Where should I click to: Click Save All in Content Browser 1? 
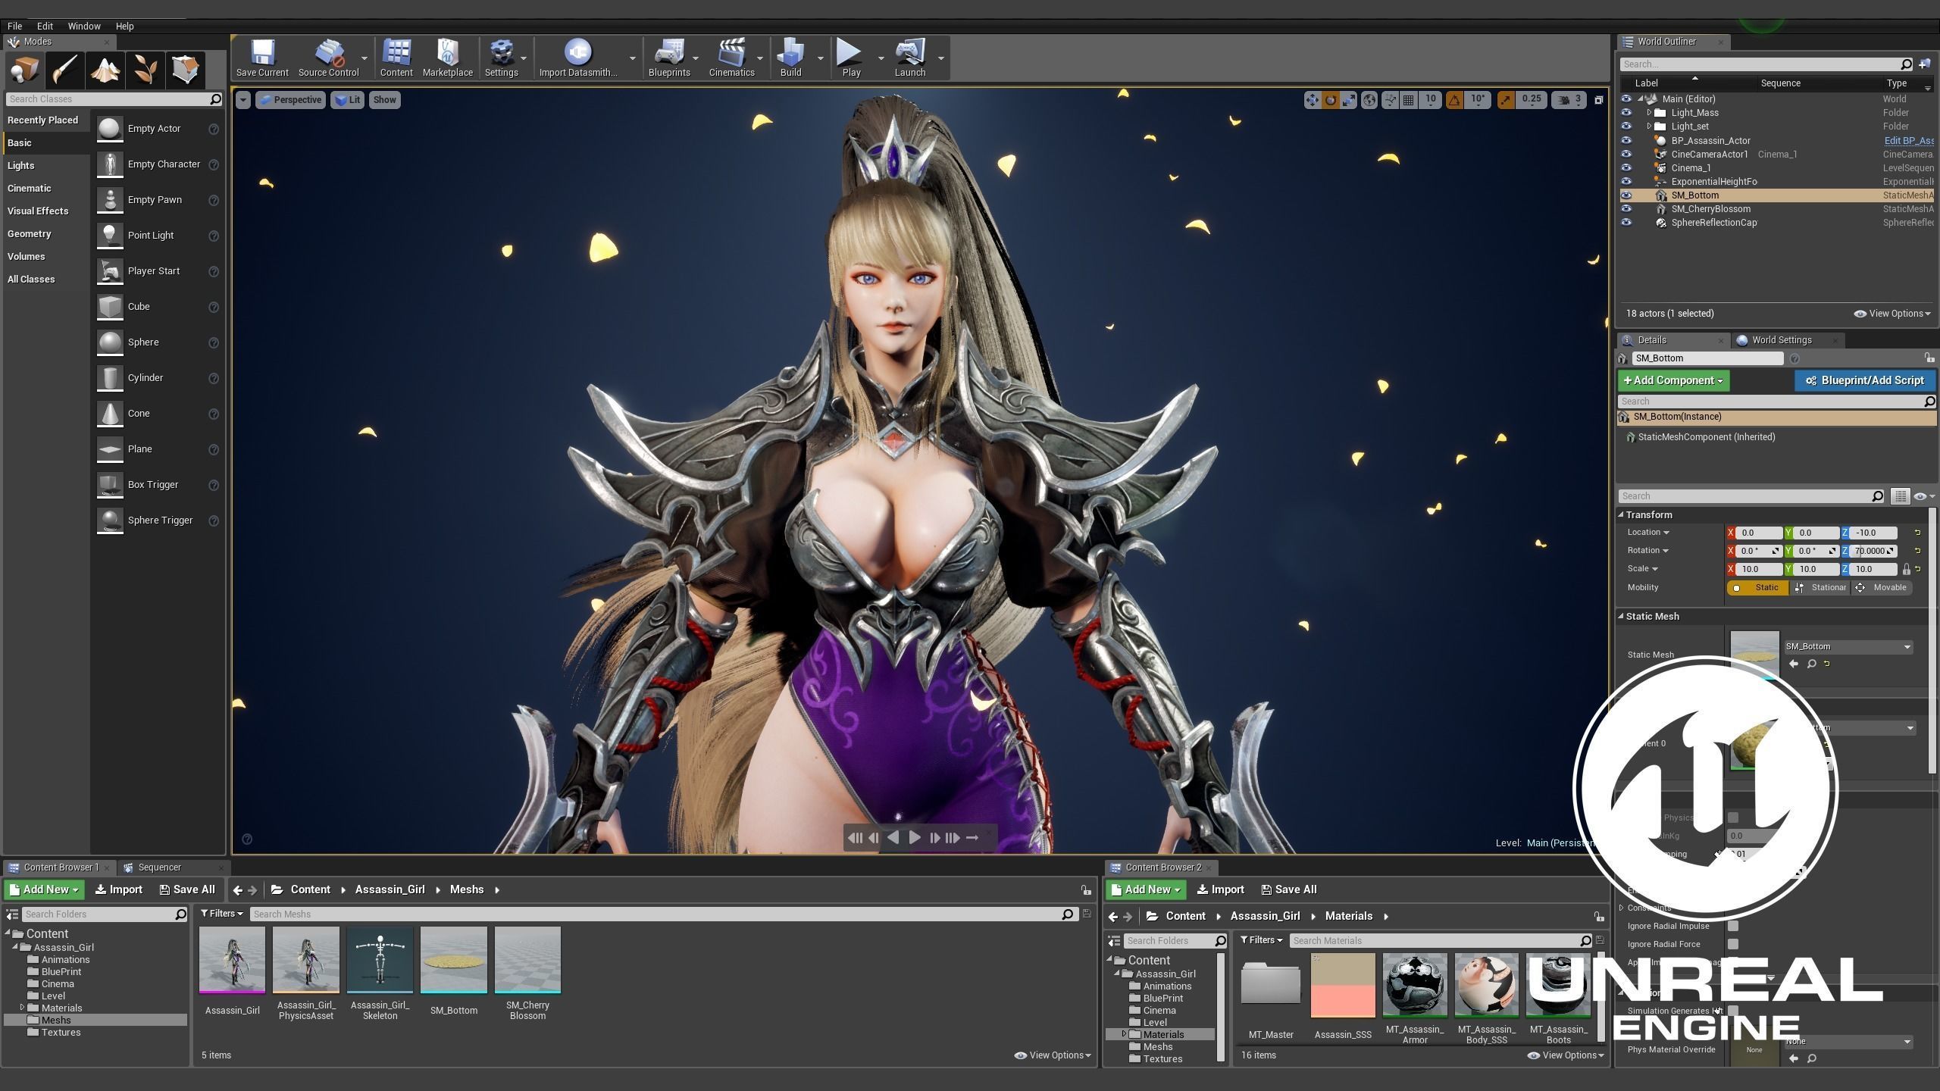(187, 890)
